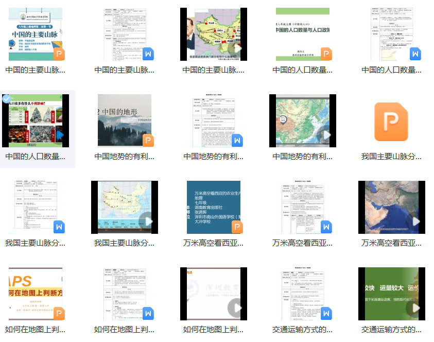Open the 中国地势的有利 map video thumbnail

tap(303, 121)
